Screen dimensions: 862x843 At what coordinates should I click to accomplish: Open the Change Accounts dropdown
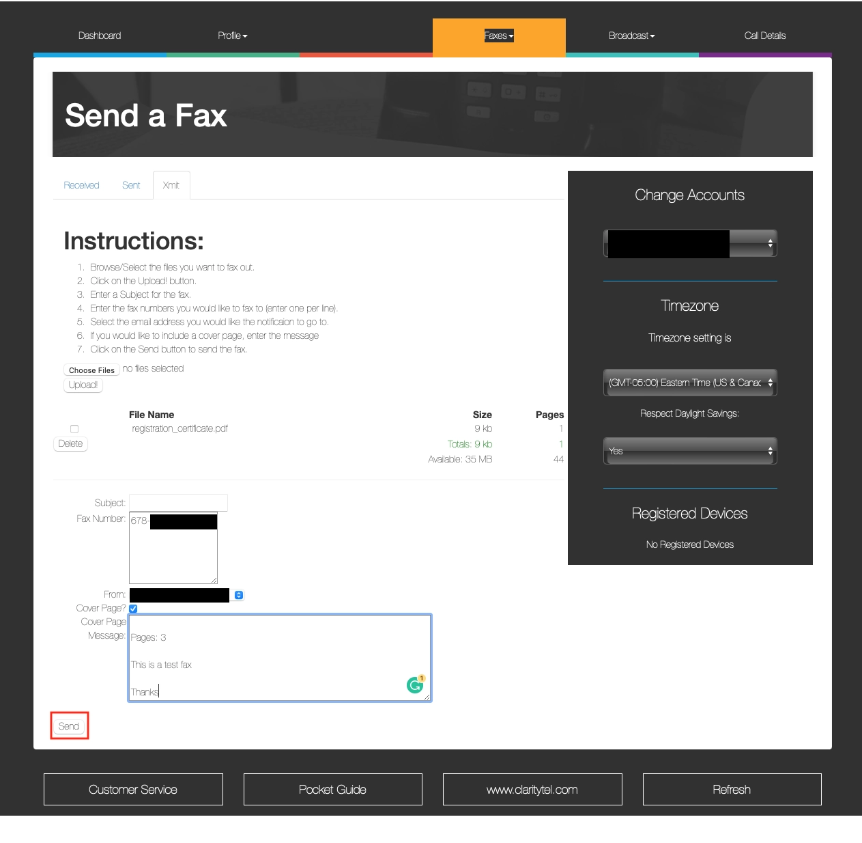tap(690, 243)
